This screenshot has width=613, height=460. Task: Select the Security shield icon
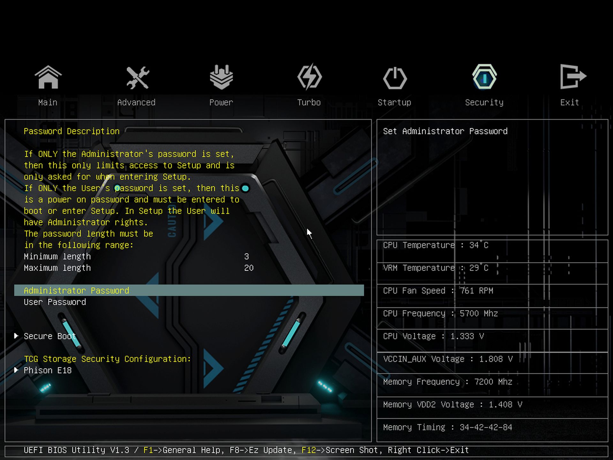click(x=484, y=77)
